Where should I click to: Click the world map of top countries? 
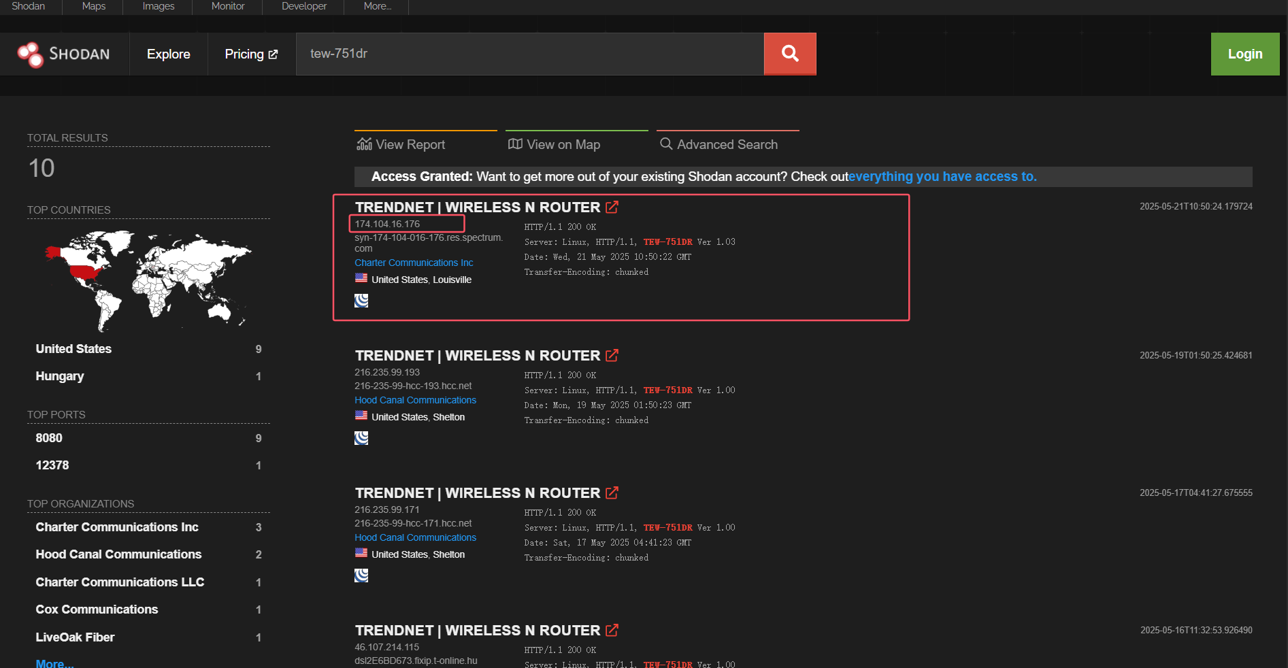[148, 280]
